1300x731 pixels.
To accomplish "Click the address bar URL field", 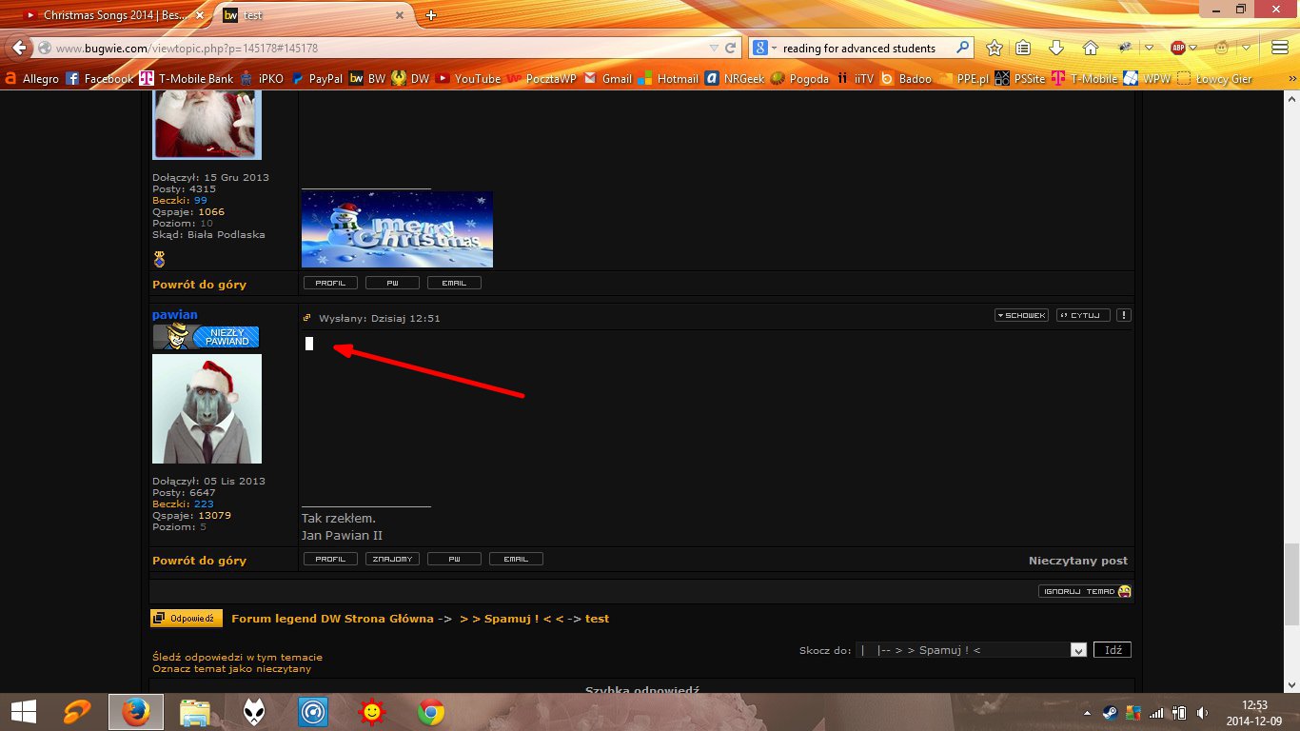I will tap(381, 49).
